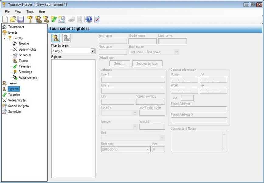
Task: Add a new event using trophy toolbar icon
Action: coord(30,19)
